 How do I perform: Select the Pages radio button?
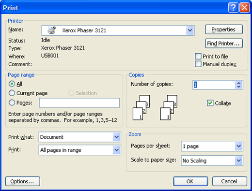(12, 103)
